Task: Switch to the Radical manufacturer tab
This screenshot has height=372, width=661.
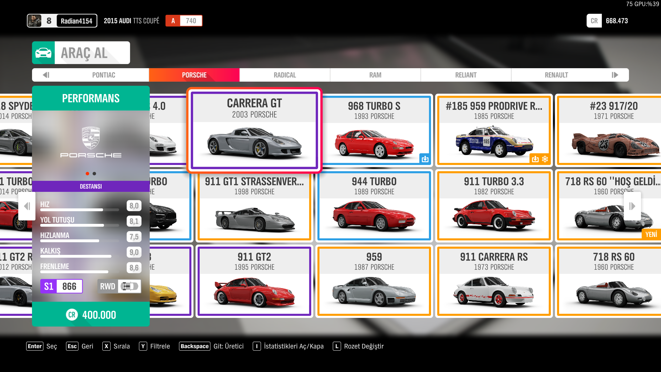Action: pos(284,75)
